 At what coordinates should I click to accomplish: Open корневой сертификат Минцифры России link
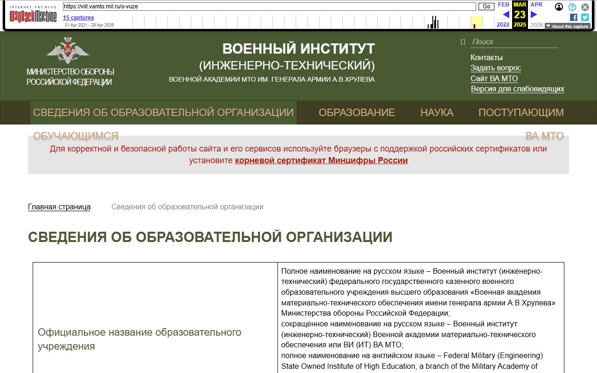tap(321, 160)
